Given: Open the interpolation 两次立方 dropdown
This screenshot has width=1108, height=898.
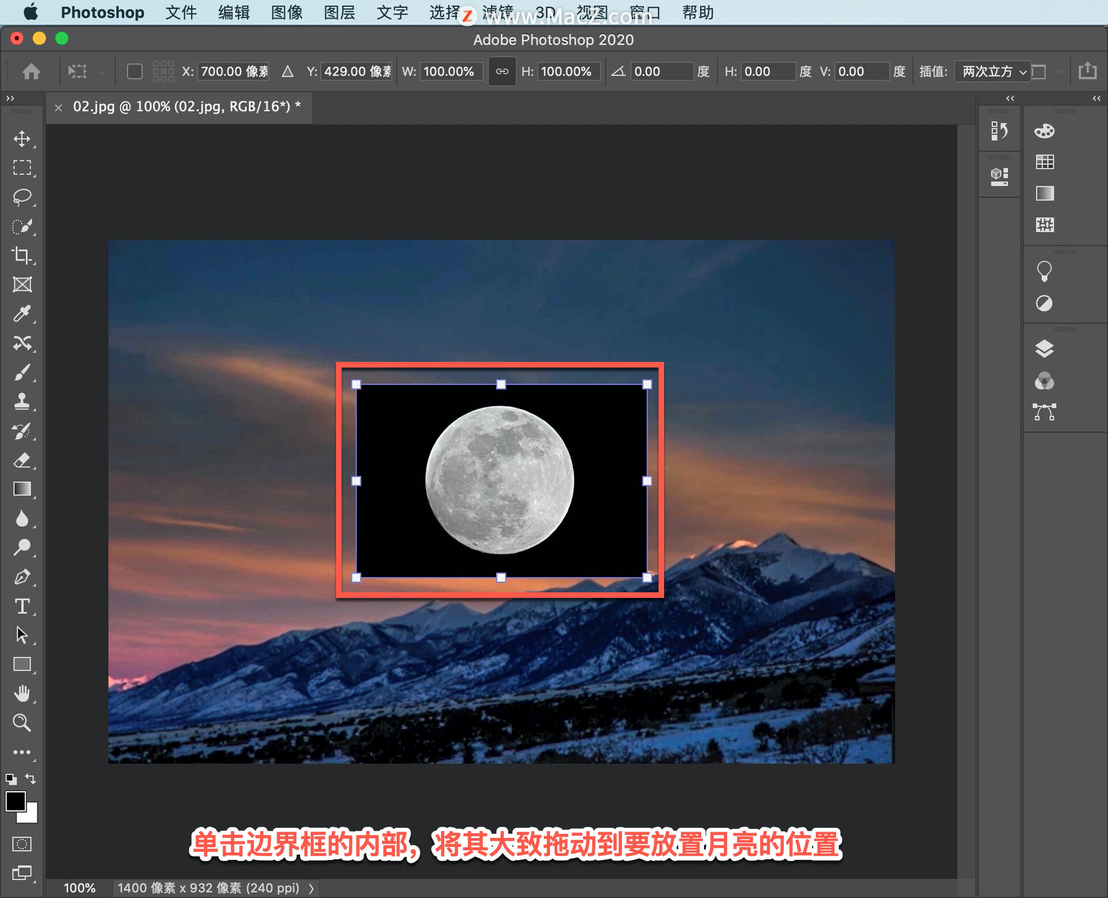Looking at the screenshot, I should click(992, 72).
